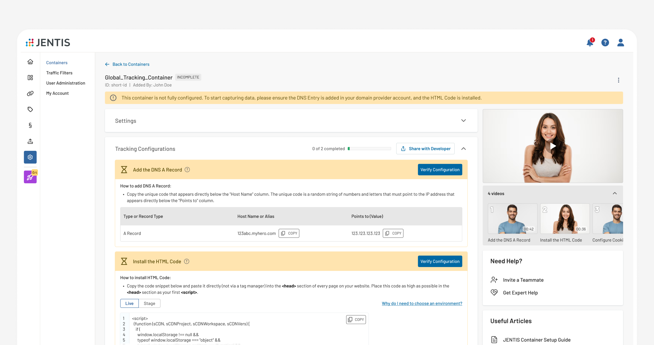
Task: Click the tracking completion progress bar
Action: pyautogui.click(x=369, y=149)
